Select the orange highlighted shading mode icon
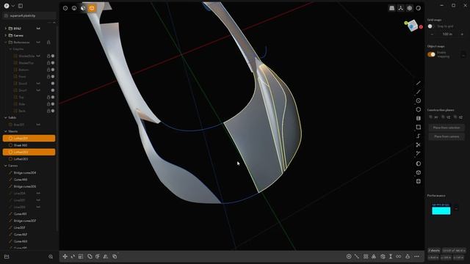 point(92,8)
